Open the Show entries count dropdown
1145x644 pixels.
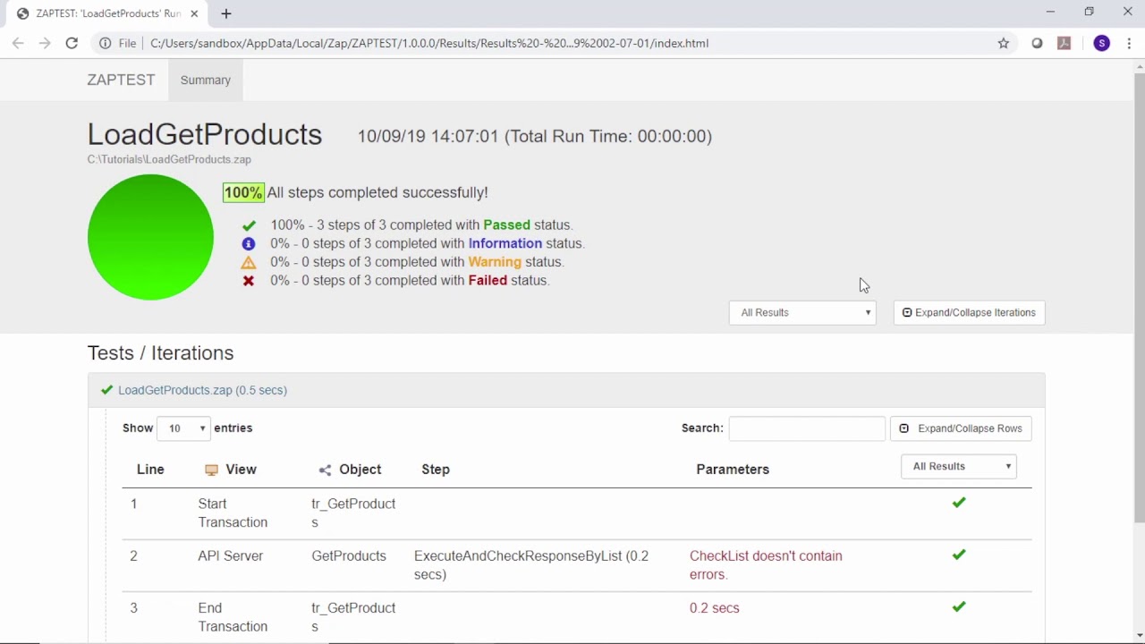(x=184, y=428)
